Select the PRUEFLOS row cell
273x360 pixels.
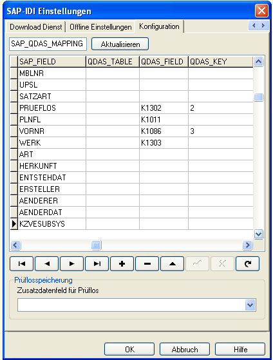(52, 108)
